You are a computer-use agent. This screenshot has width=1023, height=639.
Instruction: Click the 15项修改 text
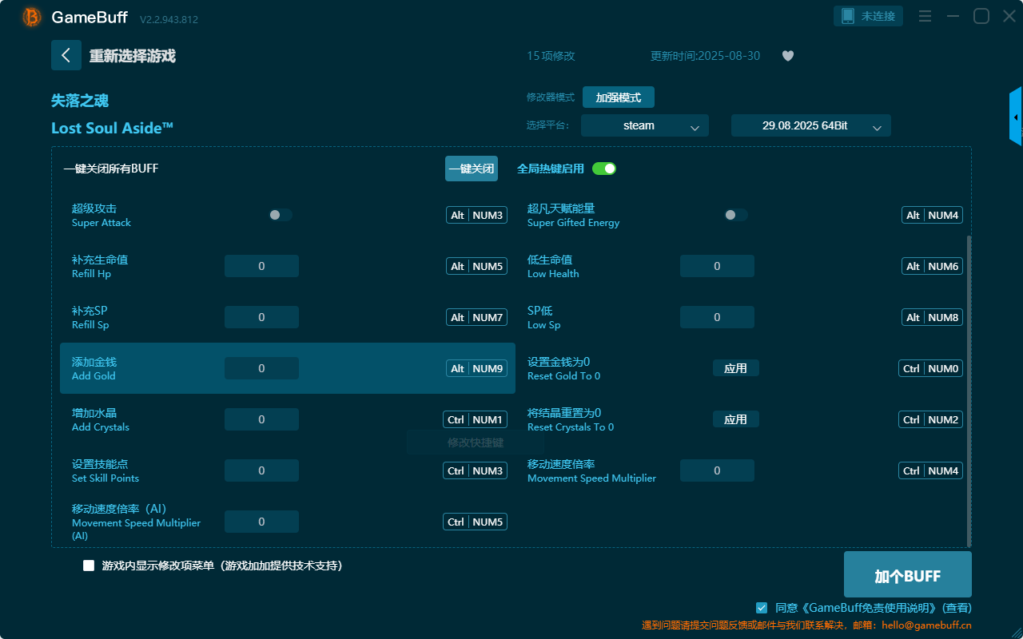click(551, 56)
